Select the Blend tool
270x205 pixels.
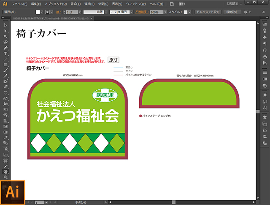tap(5, 143)
